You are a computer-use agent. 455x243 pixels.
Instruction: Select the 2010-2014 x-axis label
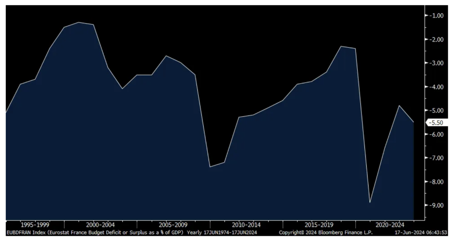tap(246, 224)
